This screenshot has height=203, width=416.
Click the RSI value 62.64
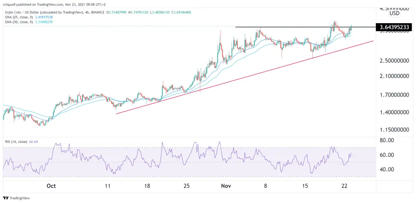32,142
